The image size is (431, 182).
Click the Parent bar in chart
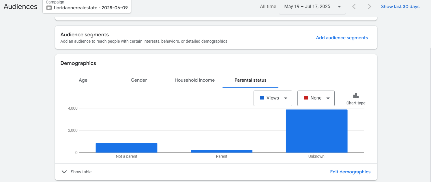point(222,151)
